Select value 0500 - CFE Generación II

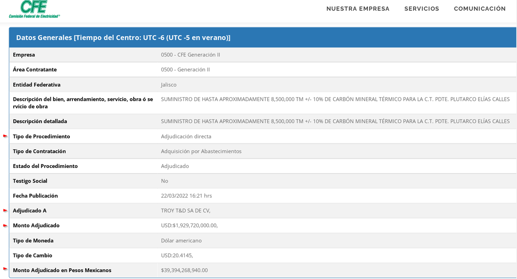[190, 55]
